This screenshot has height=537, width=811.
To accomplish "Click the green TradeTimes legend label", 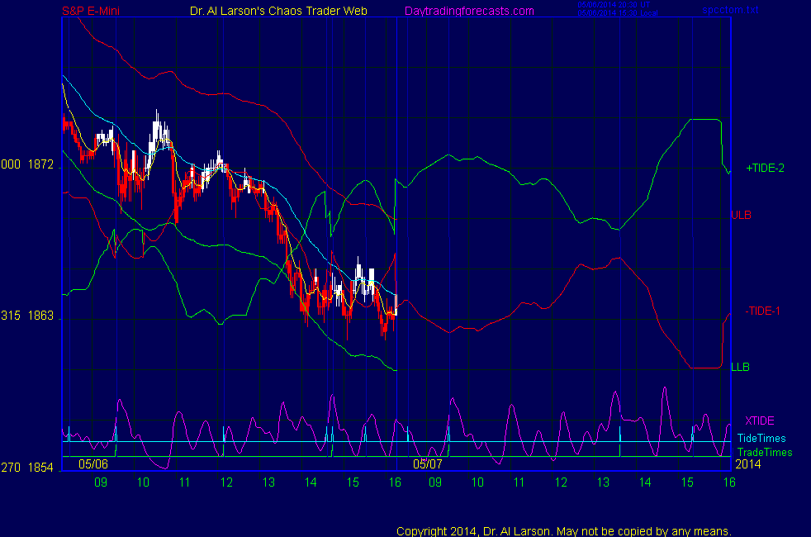I will (764, 452).
